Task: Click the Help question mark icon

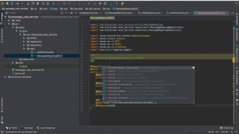Action: (117, 3)
